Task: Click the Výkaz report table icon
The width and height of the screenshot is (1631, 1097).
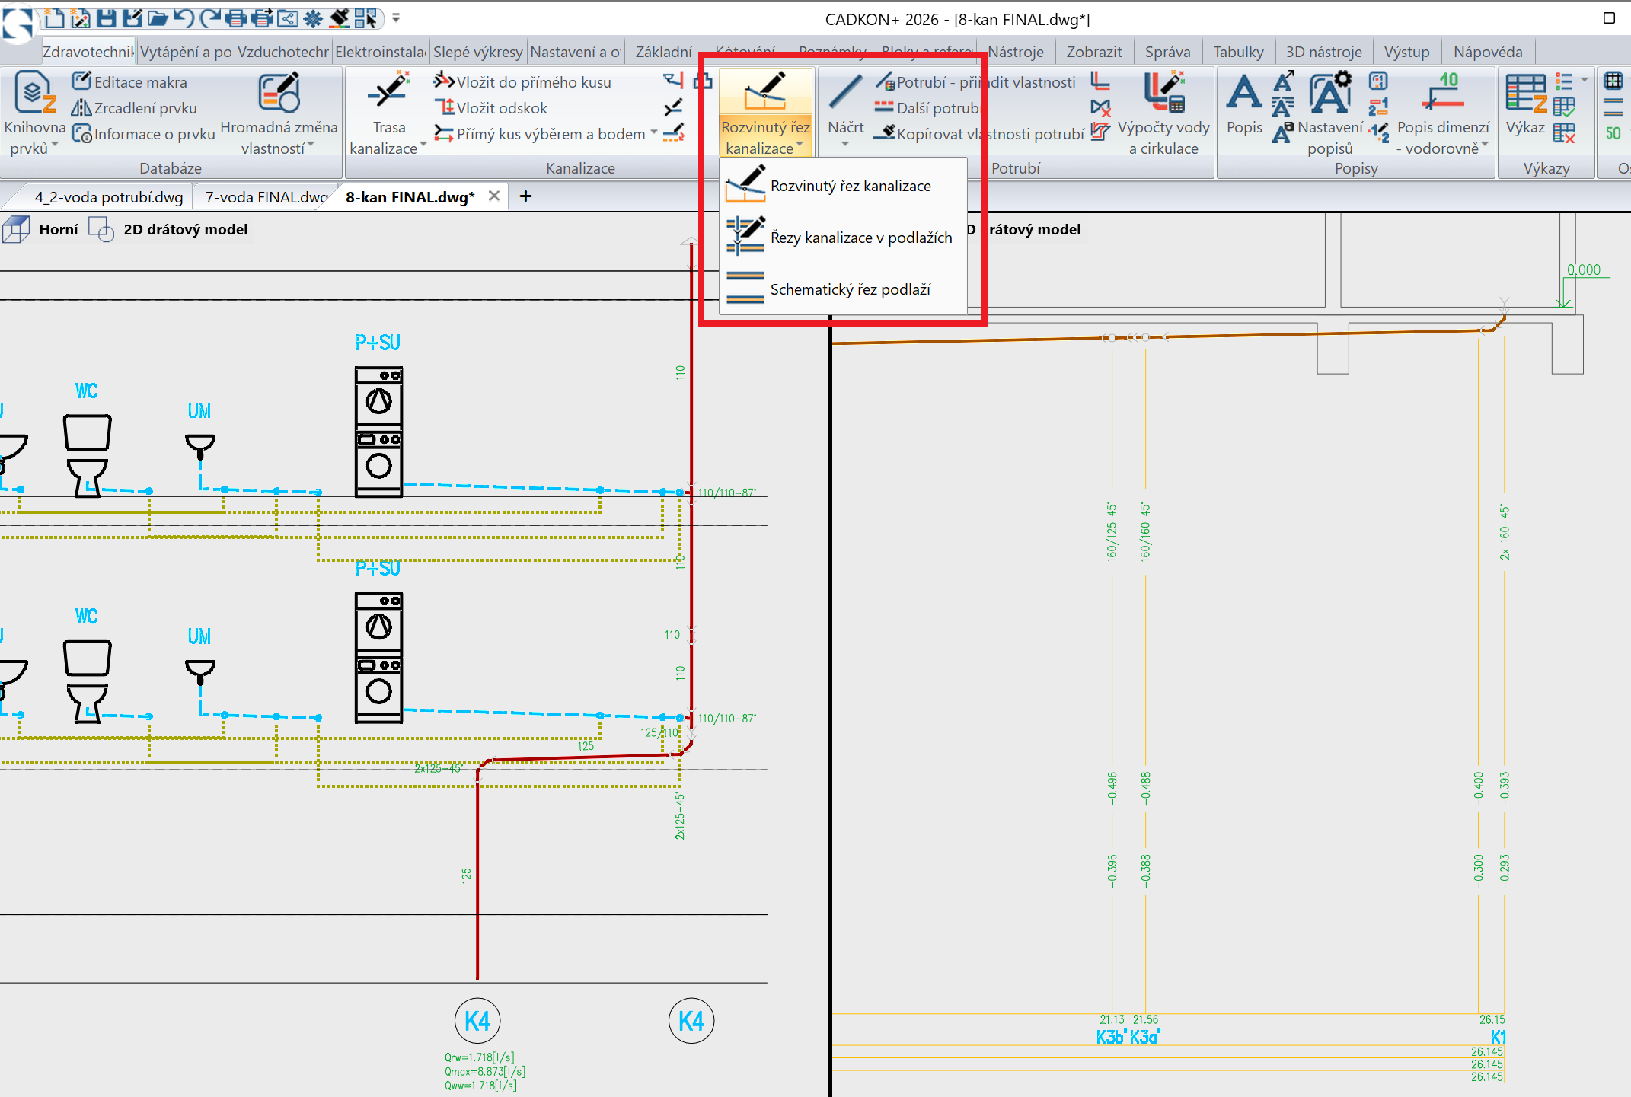Action: 1525,93
